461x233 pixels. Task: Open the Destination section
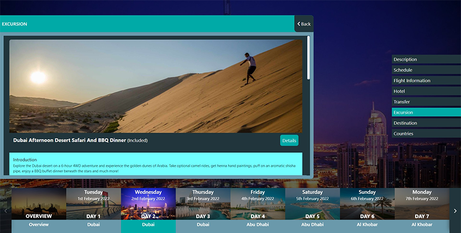(x=426, y=123)
